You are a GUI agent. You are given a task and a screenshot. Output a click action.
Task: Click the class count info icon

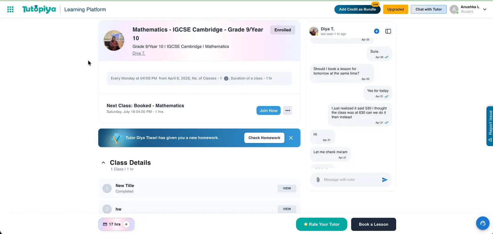coord(226,78)
